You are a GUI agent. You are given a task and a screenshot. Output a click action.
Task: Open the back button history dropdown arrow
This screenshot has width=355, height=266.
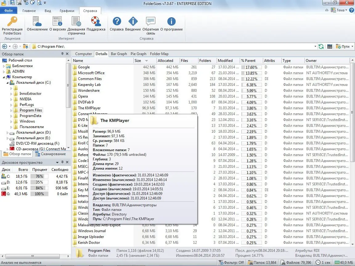[x=10, y=46]
